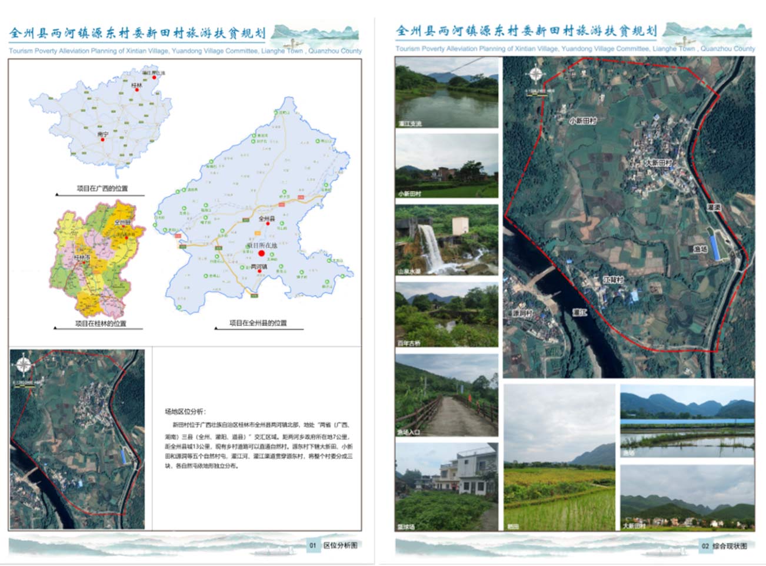Screen dimensions: 766x566
Task: Click the blue-roofed fish farm building on the large map
Action: point(714,247)
